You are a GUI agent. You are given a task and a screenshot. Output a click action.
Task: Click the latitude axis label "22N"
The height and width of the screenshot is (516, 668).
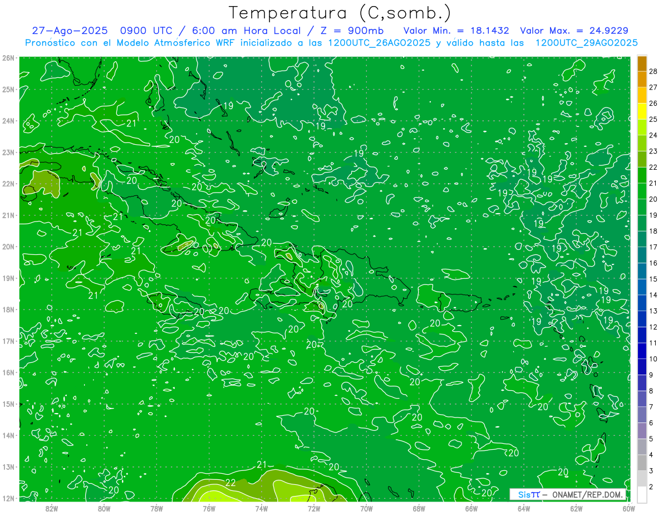8,184
